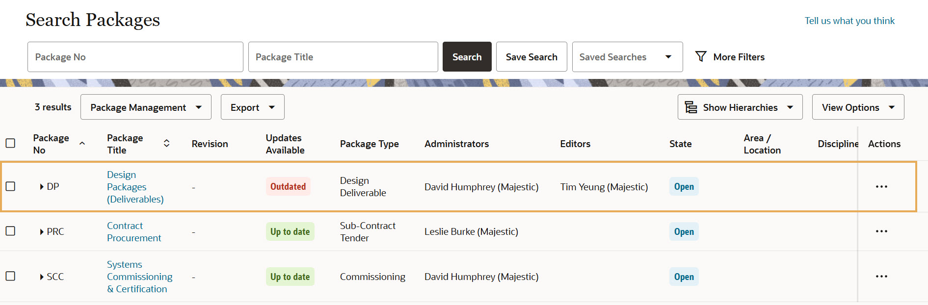Click the More Filters funnel icon
Image resolution: width=928 pixels, height=305 pixels.
coord(701,57)
